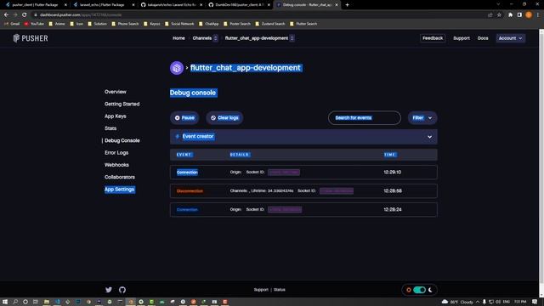Open Docs link in top navigation

pyautogui.click(x=483, y=38)
